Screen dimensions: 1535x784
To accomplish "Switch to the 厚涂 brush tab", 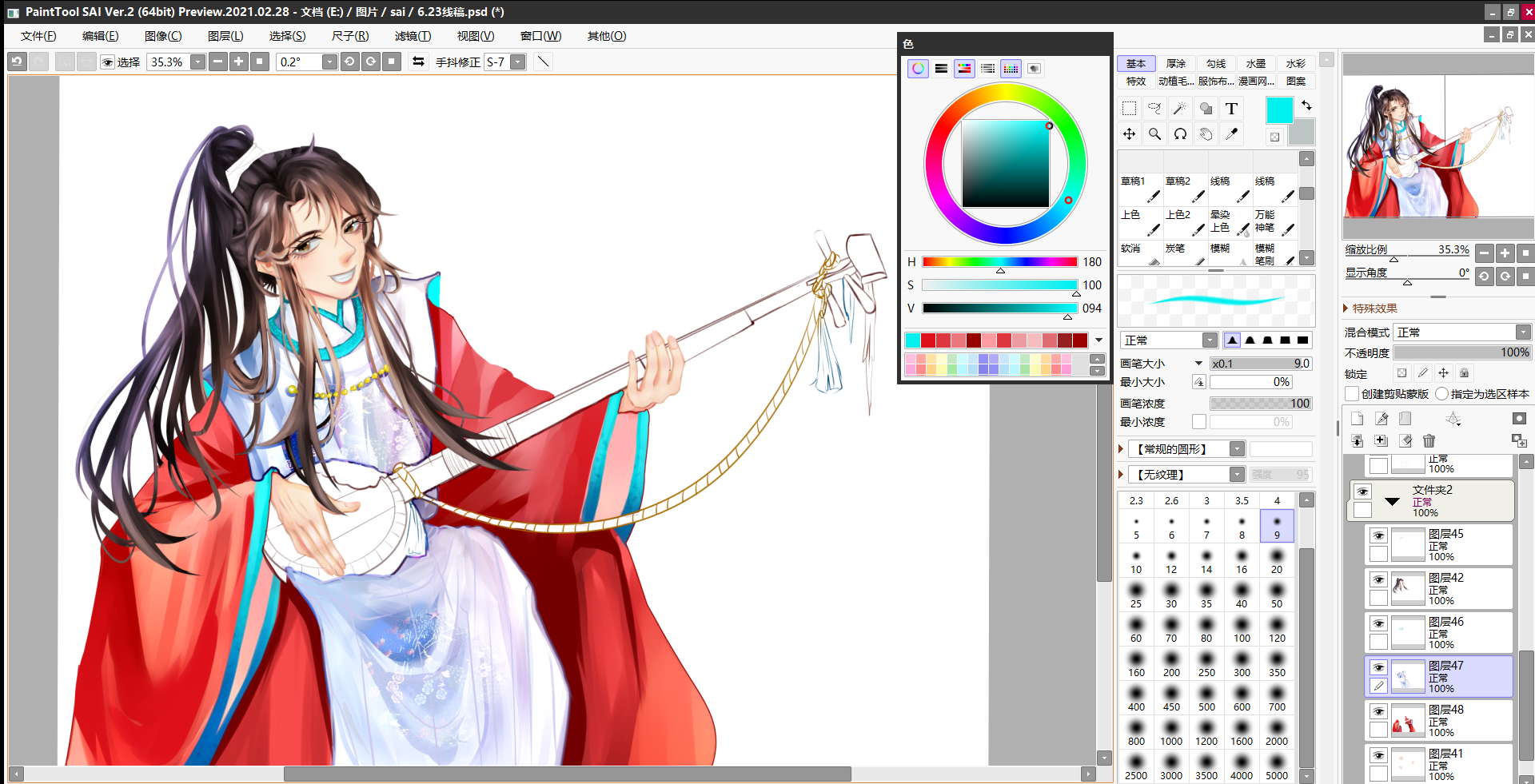I will (1176, 63).
